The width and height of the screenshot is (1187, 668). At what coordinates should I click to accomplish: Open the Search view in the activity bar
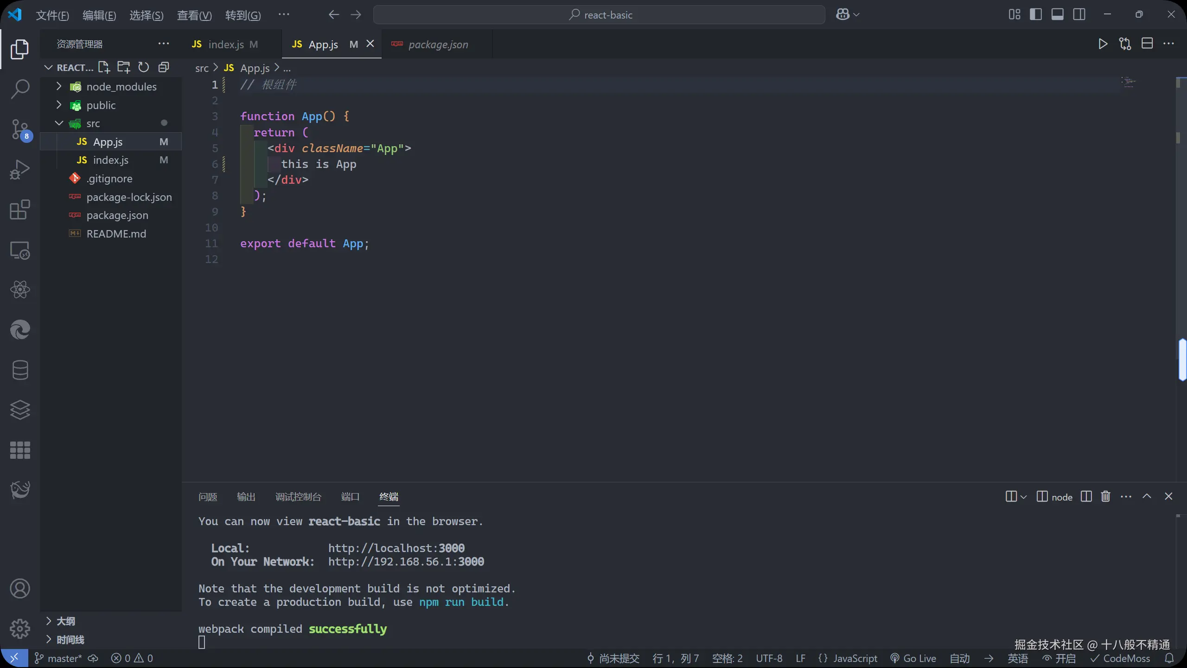point(19,89)
